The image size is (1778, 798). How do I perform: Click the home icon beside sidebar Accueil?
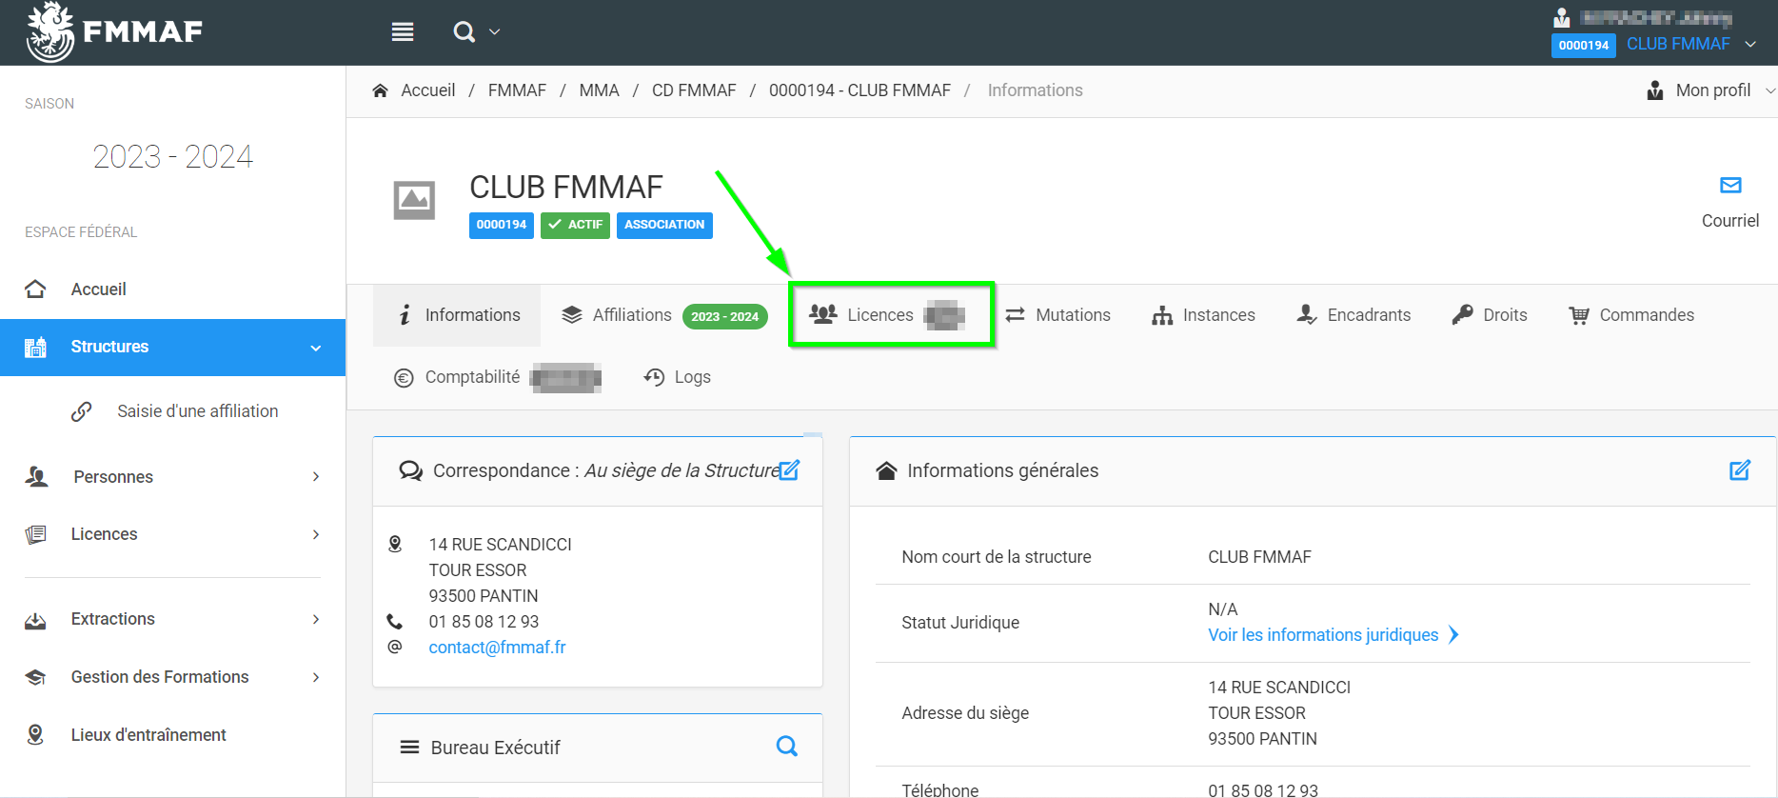(x=35, y=289)
